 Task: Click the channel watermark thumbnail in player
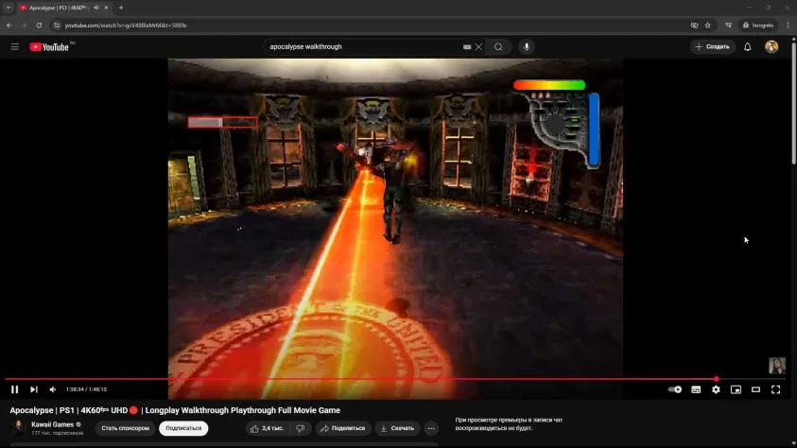(x=776, y=365)
